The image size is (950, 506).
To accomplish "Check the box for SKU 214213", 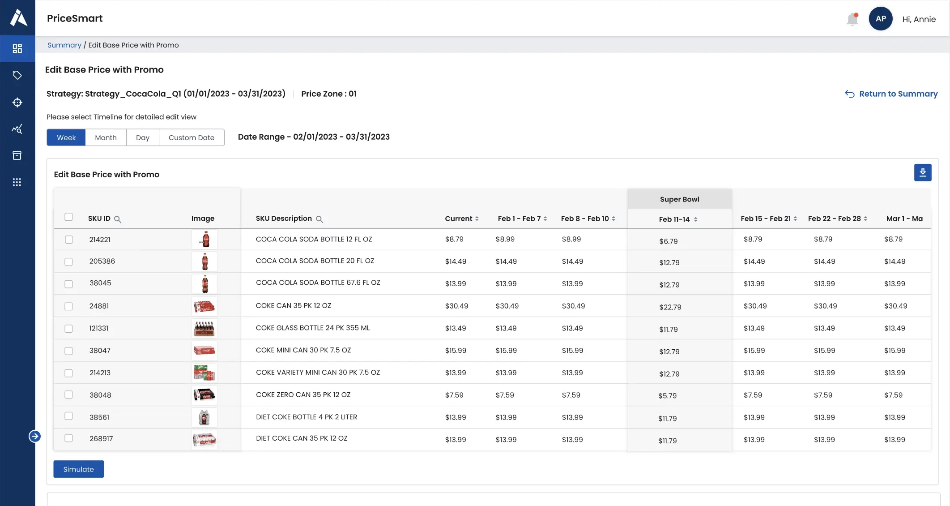I will 68,373.
